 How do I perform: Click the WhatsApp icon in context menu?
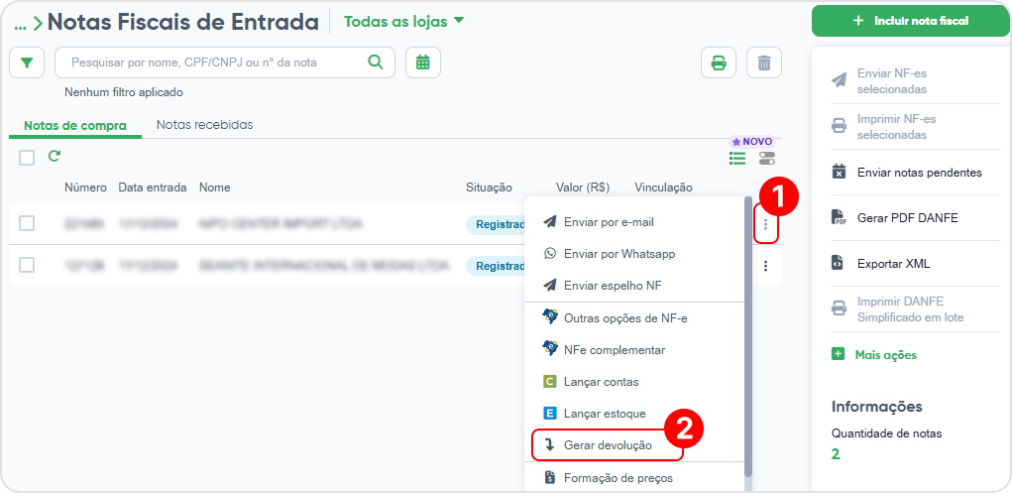coord(550,254)
